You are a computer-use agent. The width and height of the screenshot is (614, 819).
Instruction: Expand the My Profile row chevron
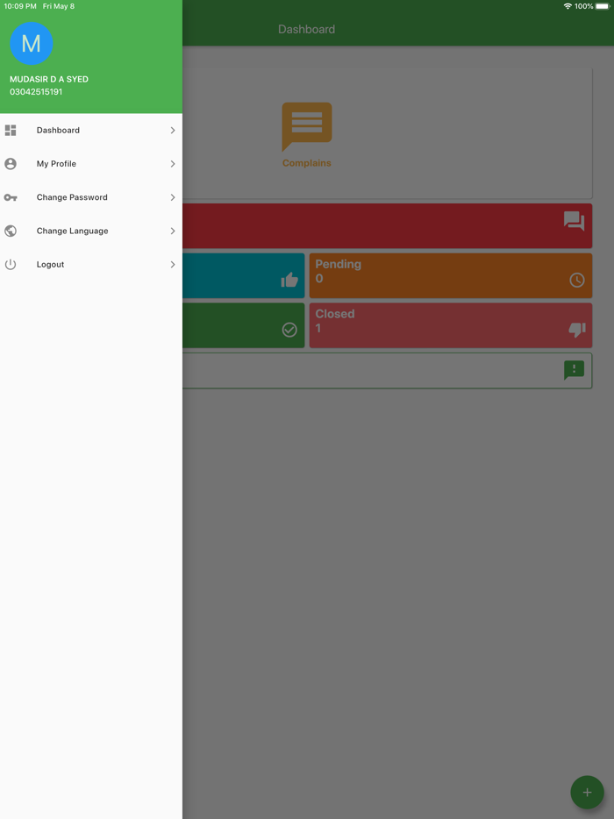pos(173,164)
